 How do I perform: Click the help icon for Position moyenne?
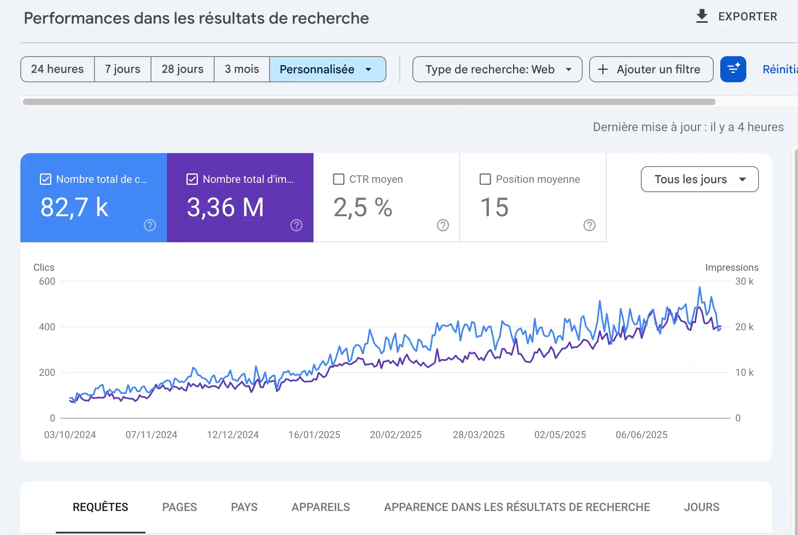[x=589, y=225]
